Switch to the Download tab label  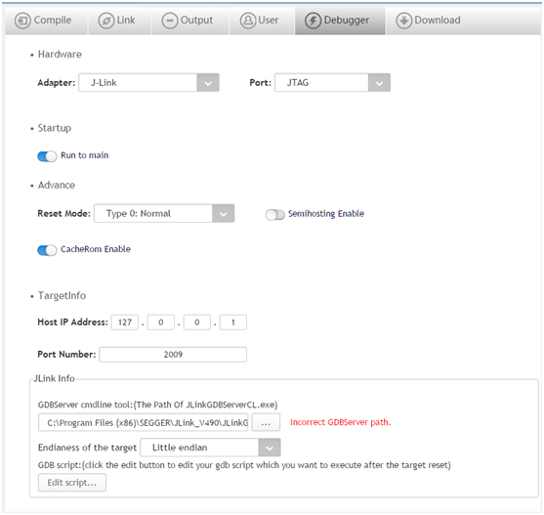[438, 21]
